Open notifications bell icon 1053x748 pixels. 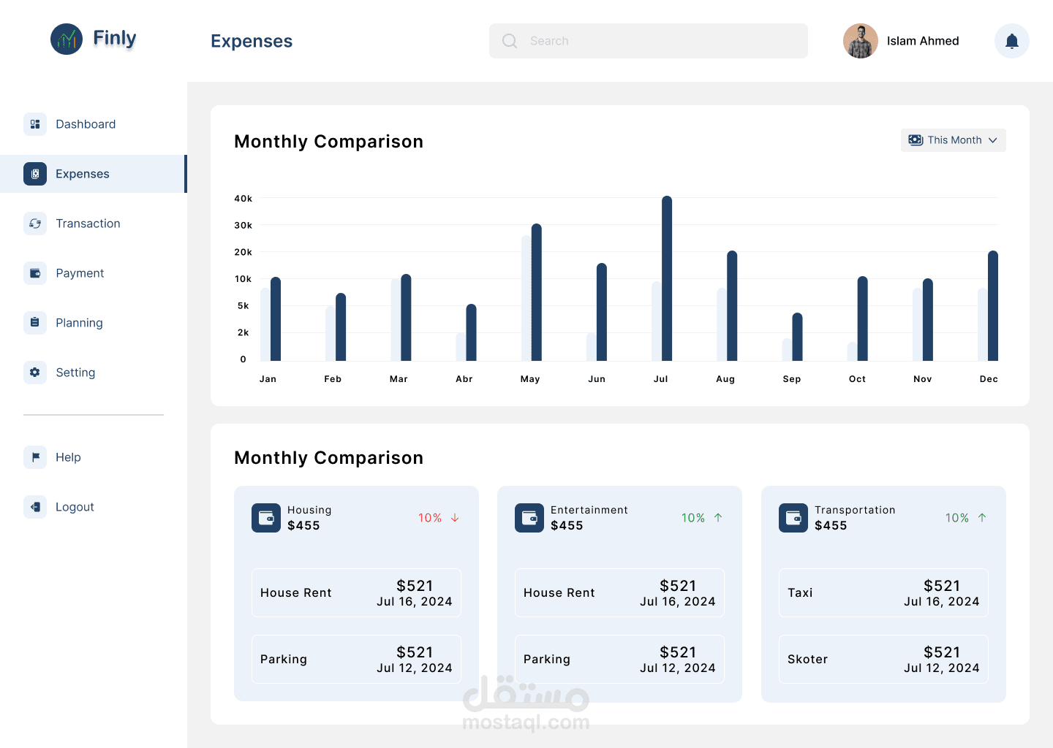1012,41
